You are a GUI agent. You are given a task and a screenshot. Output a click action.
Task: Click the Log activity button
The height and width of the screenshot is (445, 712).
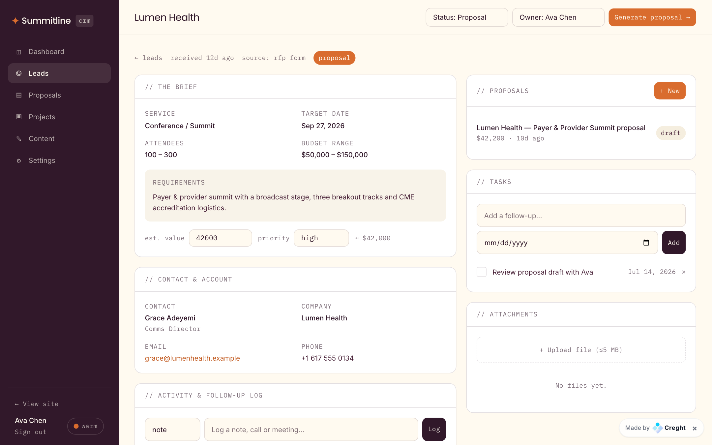(x=434, y=429)
